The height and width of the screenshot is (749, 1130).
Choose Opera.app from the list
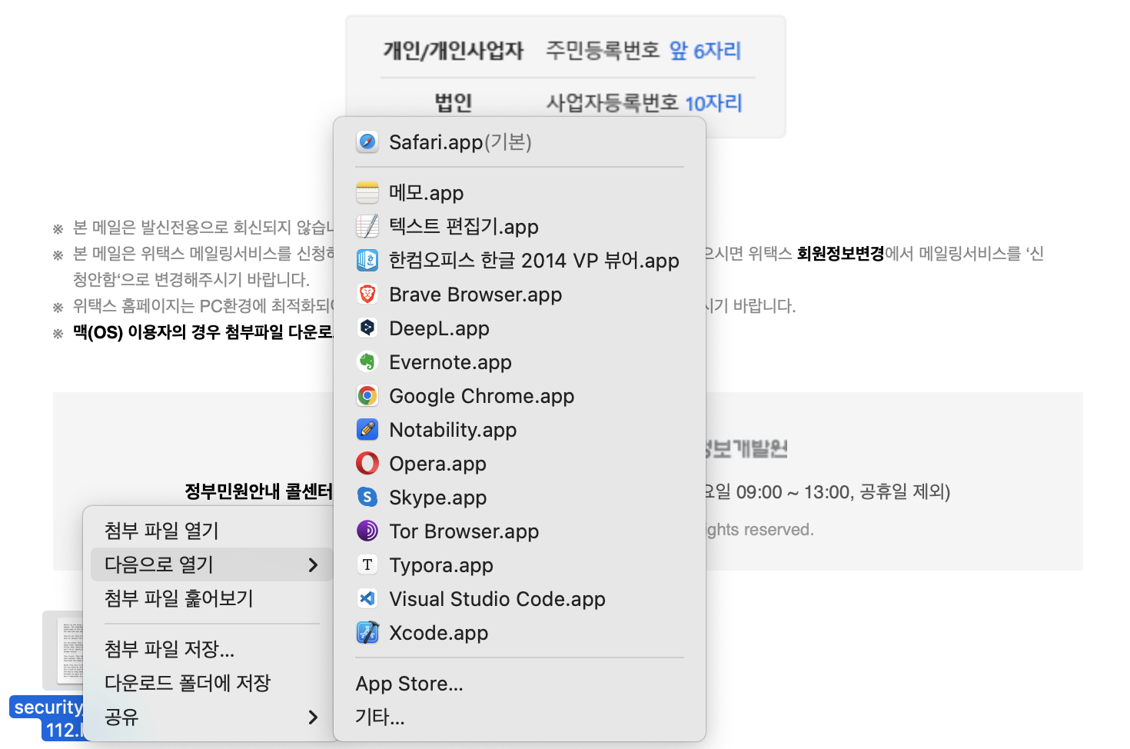(x=520, y=463)
